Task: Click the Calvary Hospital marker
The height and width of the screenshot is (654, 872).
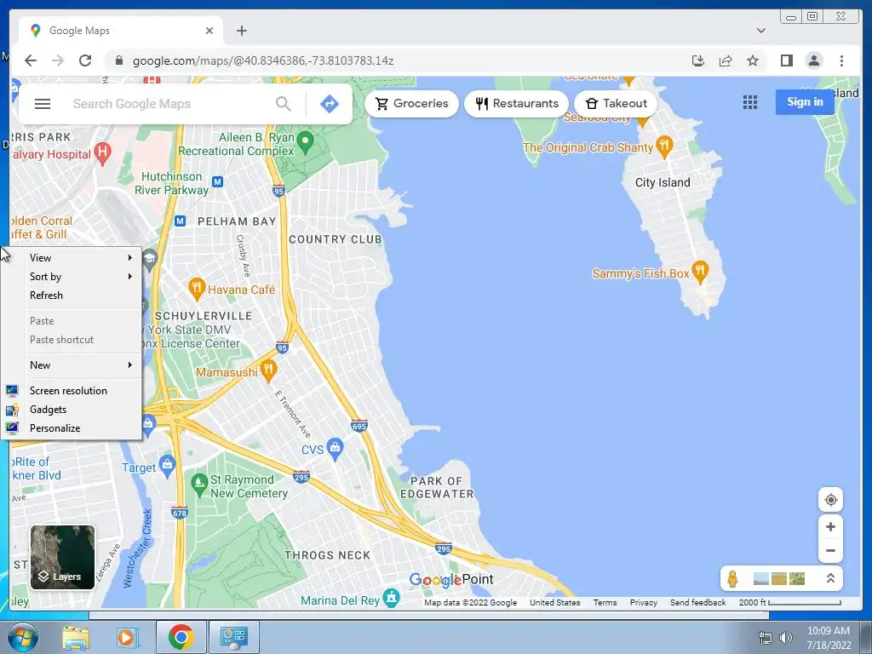Action: click(x=102, y=152)
